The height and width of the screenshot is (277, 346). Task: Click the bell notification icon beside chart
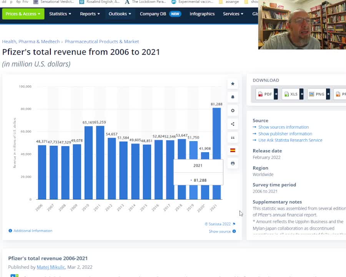pyautogui.click(x=233, y=97)
